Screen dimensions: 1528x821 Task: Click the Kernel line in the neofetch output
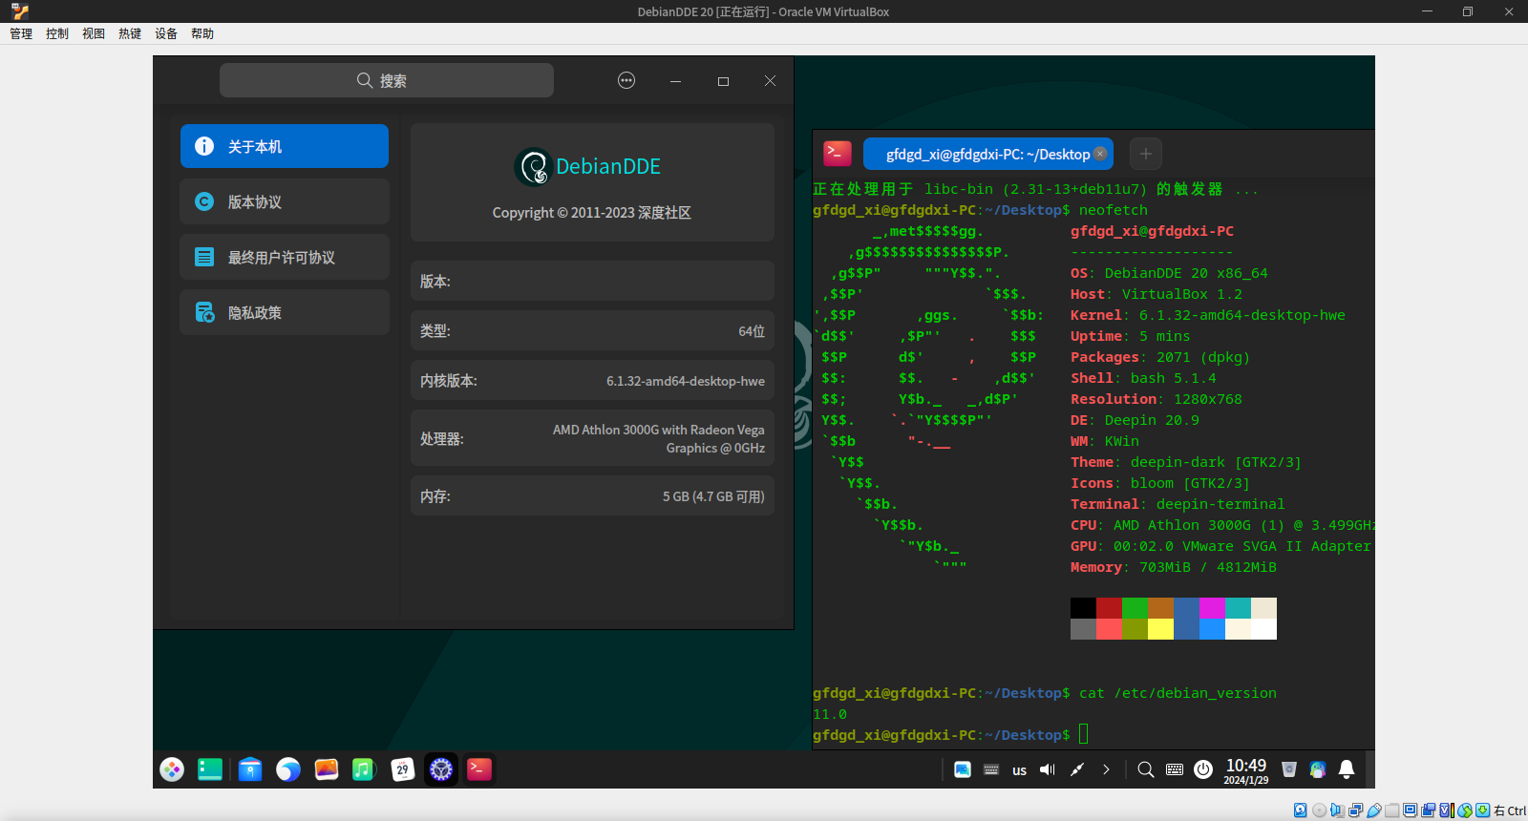[x=1207, y=315]
